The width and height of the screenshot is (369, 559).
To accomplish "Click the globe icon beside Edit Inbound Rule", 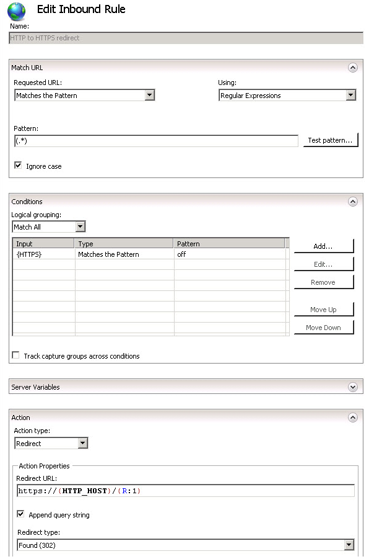I will tap(16, 11).
